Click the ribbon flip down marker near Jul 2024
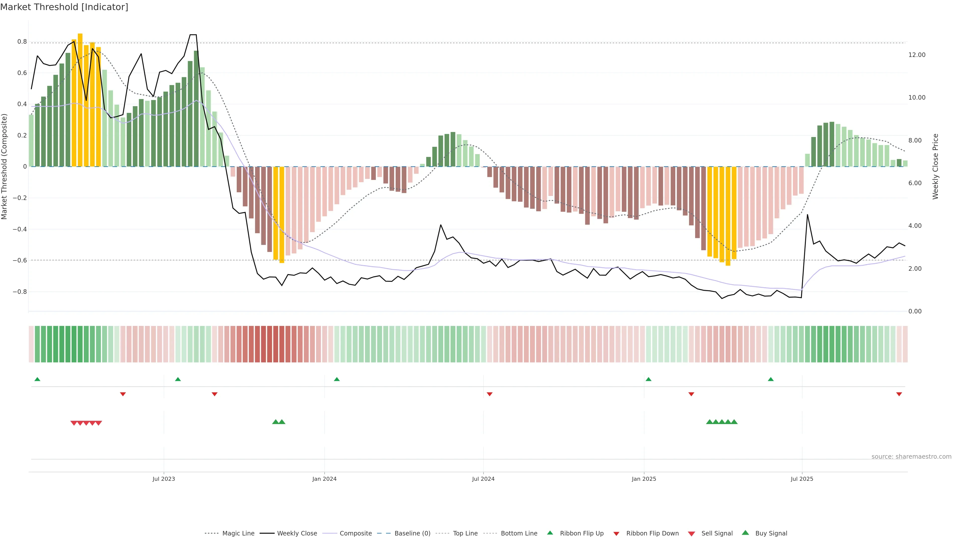This screenshot has height=542, width=964. (x=490, y=394)
